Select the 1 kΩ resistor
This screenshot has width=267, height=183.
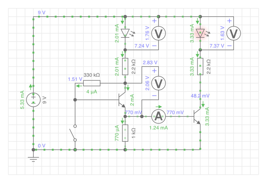tap(125, 133)
